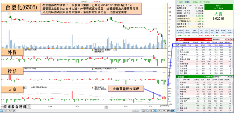Switch to chart page 2
The image size is (234, 113).
tap(4, 111)
